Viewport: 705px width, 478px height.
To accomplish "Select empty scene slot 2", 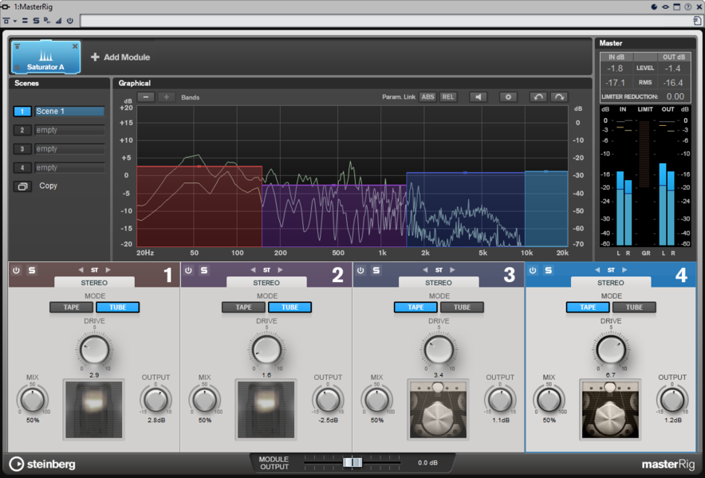I will click(x=22, y=131).
